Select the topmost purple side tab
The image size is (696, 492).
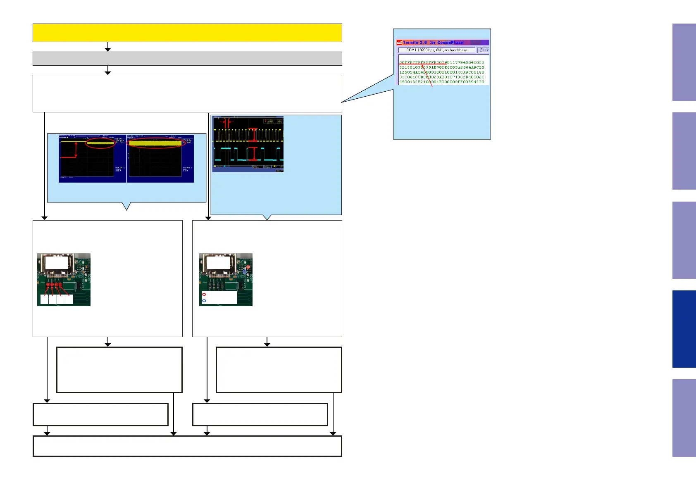point(684,62)
